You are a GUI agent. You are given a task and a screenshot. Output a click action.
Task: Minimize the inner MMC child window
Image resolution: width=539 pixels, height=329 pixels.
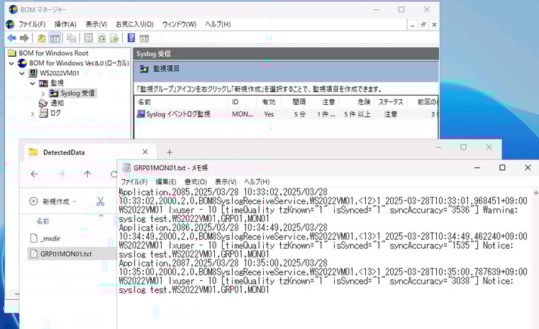pos(413,24)
